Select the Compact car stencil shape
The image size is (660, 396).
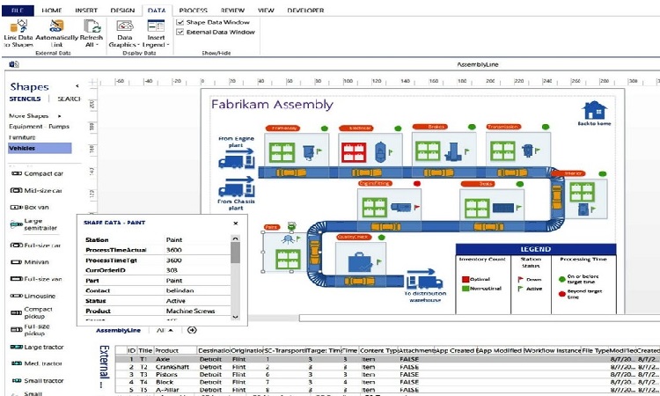click(x=37, y=173)
